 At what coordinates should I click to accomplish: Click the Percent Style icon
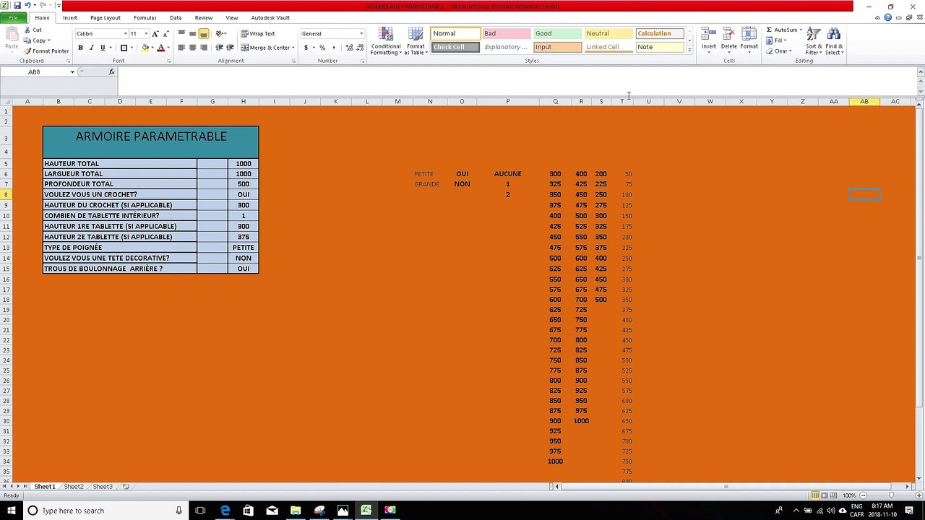point(322,48)
